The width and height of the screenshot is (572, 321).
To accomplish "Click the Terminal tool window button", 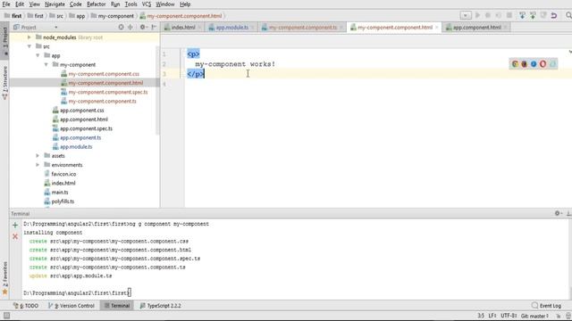I will 117,306.
